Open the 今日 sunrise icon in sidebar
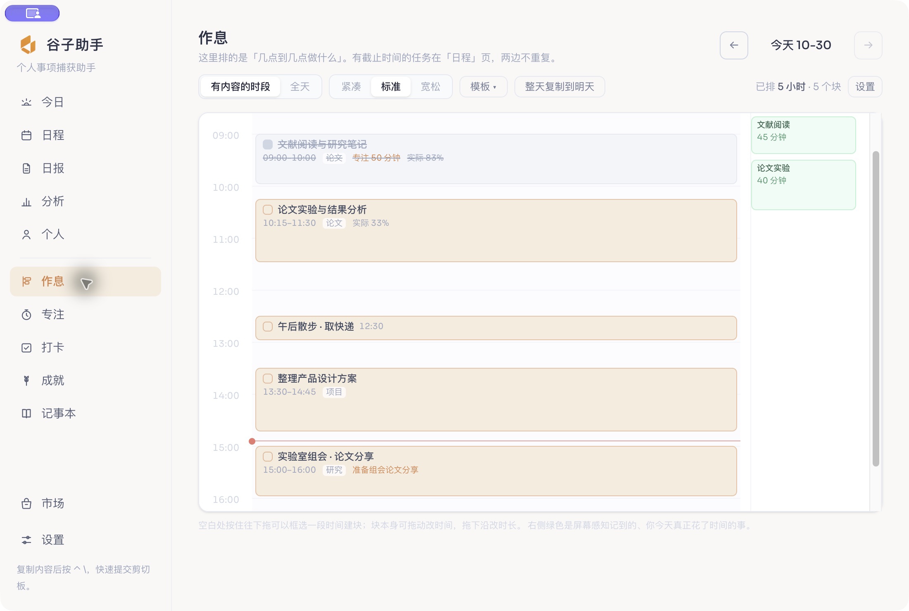 coord(26,102)
